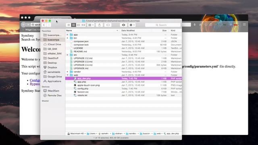Viewport: 258px width, 145px height.
Task: Open Firefox hamburger menu
Action: pyautogui.click(x=244, y=25)
